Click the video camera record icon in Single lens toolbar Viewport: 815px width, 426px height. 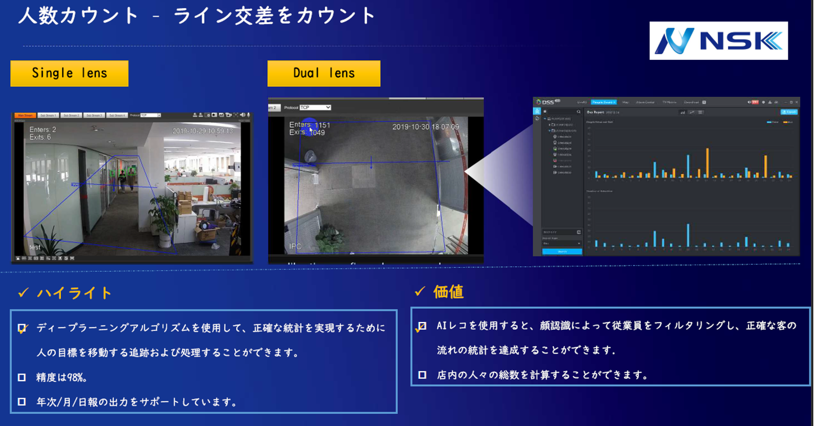pyautogui.click(x=228, y=115)
